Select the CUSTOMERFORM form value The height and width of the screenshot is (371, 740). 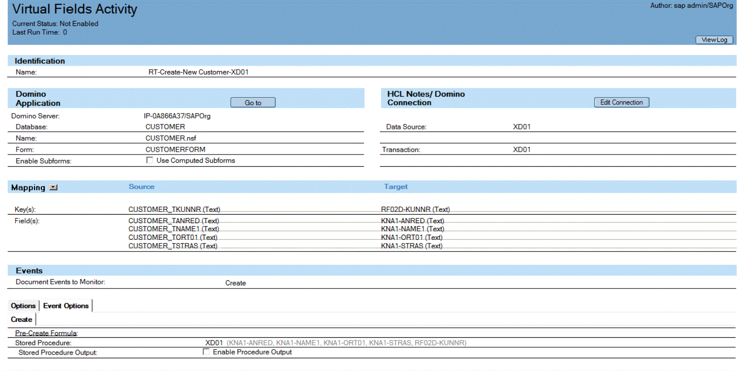(x=175, y=149)
